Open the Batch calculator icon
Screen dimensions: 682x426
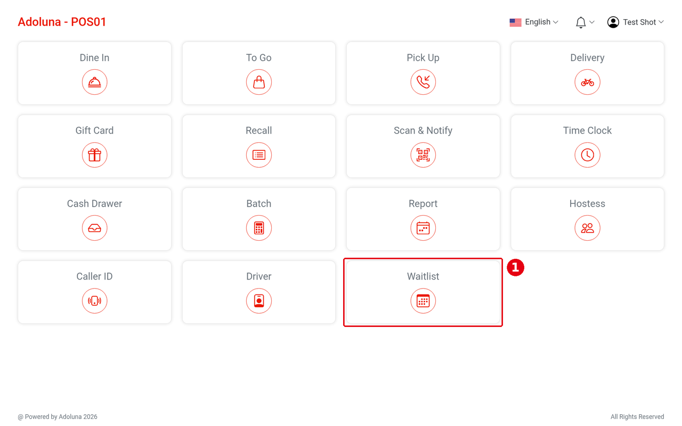pos(259,228)
